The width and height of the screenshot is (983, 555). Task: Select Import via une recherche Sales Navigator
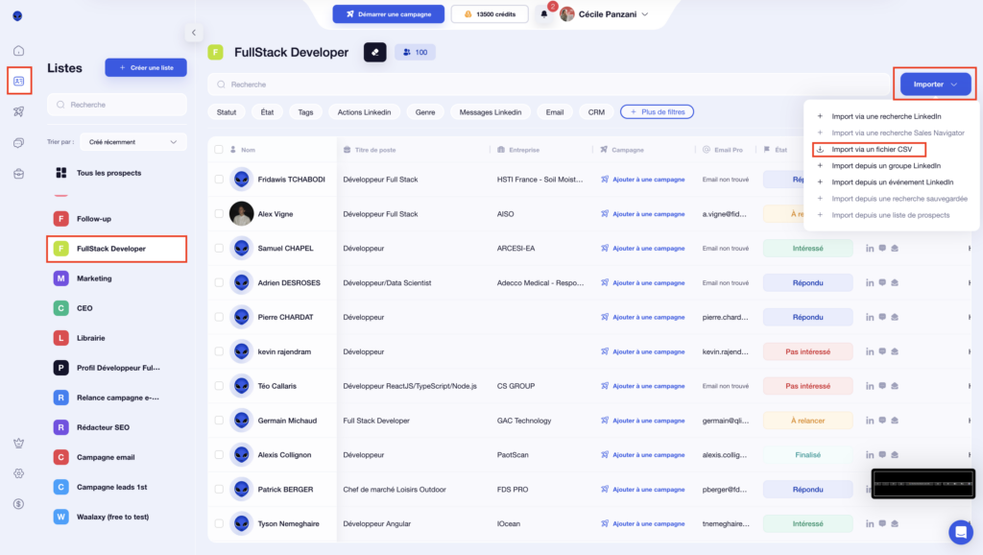pos(898,133)
